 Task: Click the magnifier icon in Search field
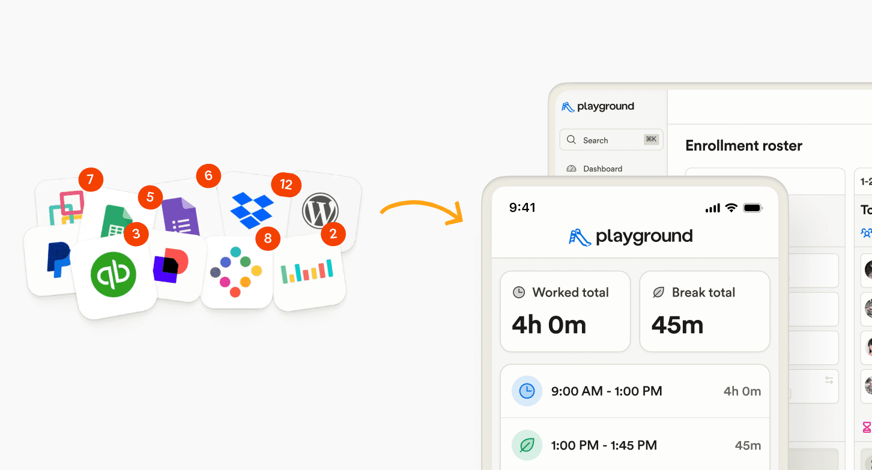tap(571, 140)
